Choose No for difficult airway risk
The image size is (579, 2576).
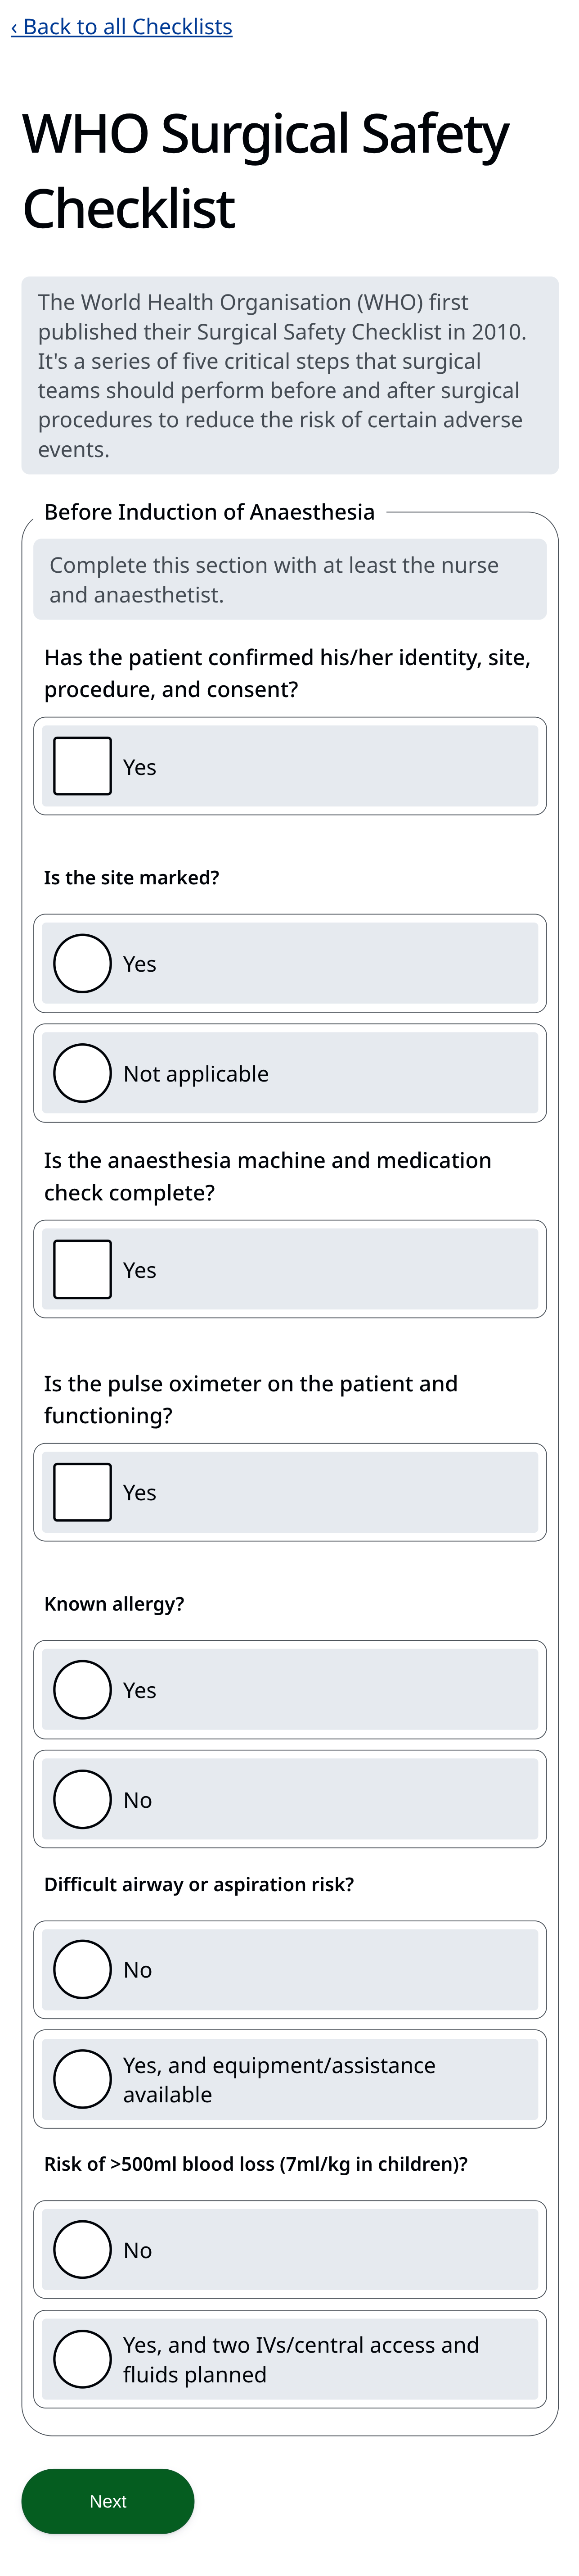tap(83, 1969)
